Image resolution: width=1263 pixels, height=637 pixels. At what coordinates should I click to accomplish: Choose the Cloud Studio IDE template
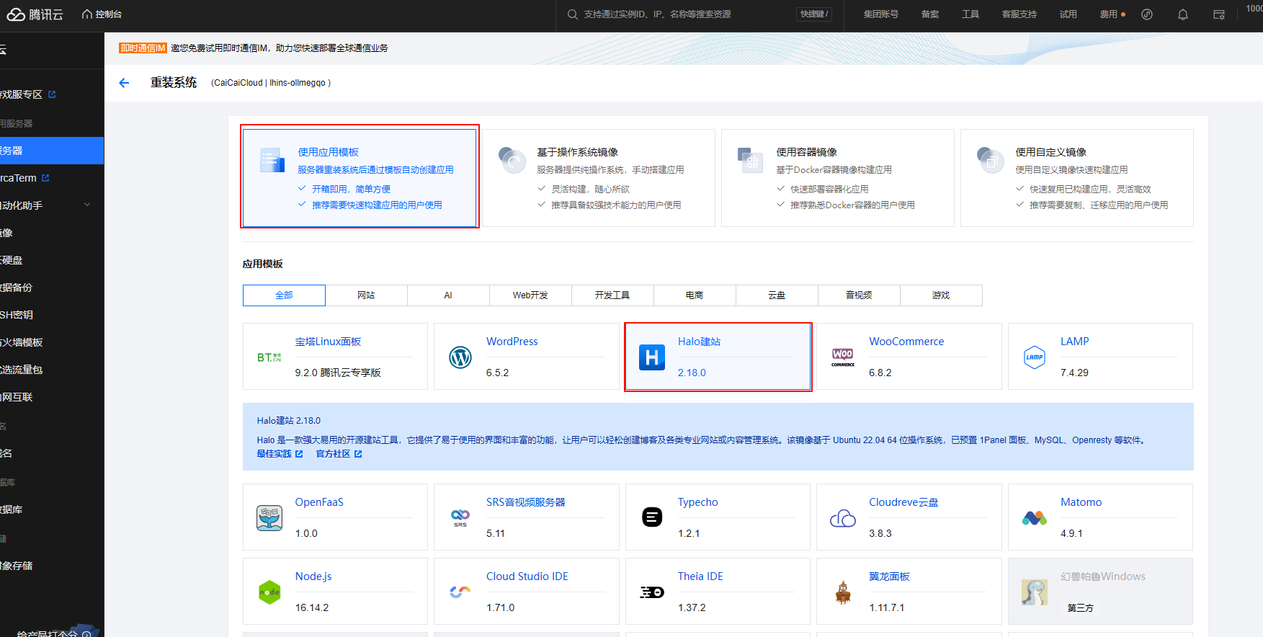526,592
